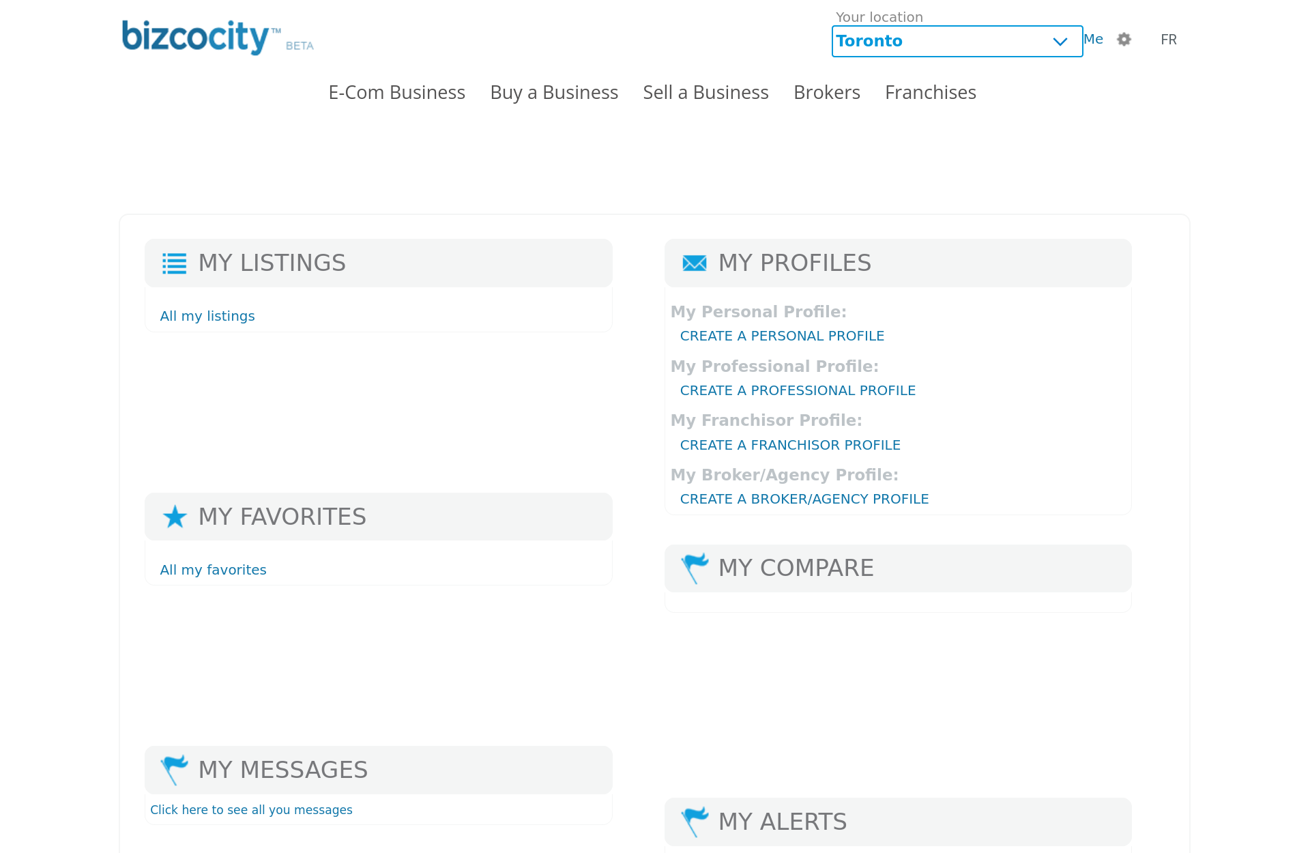Click the My Favorites star icon
Image resolution: width=1310 pixels, height=853 pixels.
point(175,517)
